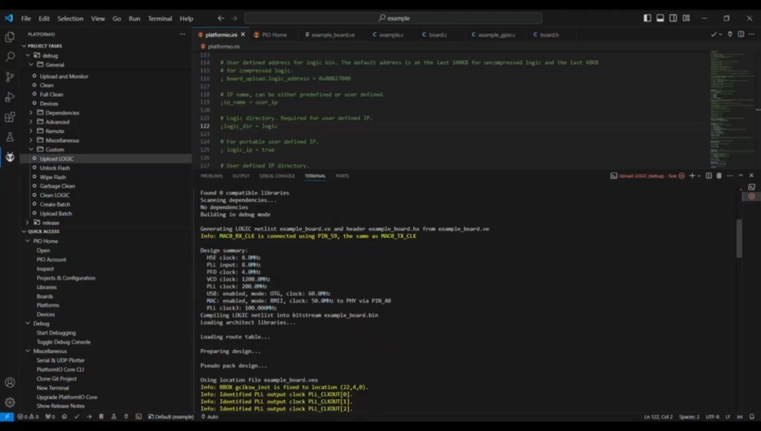The width and height of the screenshot is (761, 431).
Task: Maximize the terminal panel with the chevron
Action: tap(741, 176)
